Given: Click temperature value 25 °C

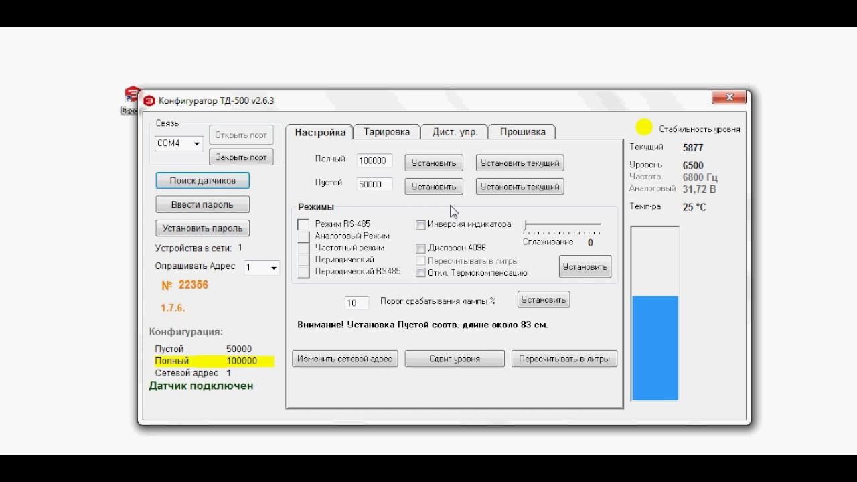Looking at the screenshot, I should pos(694,207).
